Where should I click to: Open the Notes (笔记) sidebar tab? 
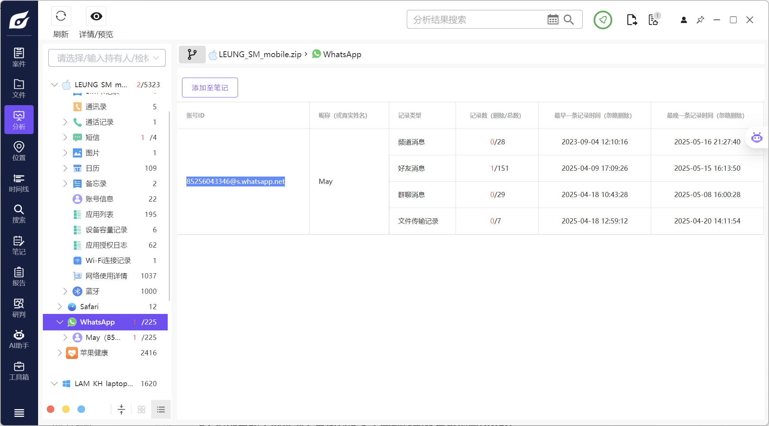tap(19, 245)
